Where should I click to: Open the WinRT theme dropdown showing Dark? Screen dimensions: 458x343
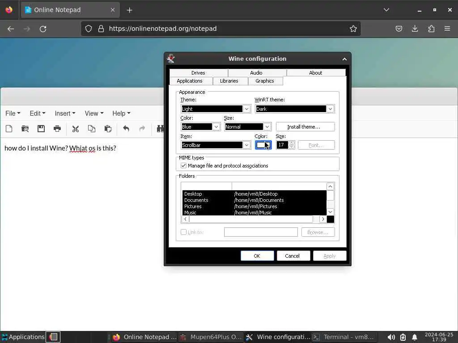coord(294,109)
